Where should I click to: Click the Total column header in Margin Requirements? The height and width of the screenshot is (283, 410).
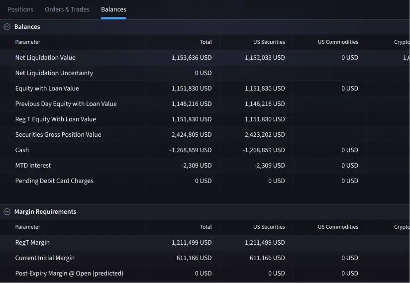pyautogui.click(x=205, y=227)
